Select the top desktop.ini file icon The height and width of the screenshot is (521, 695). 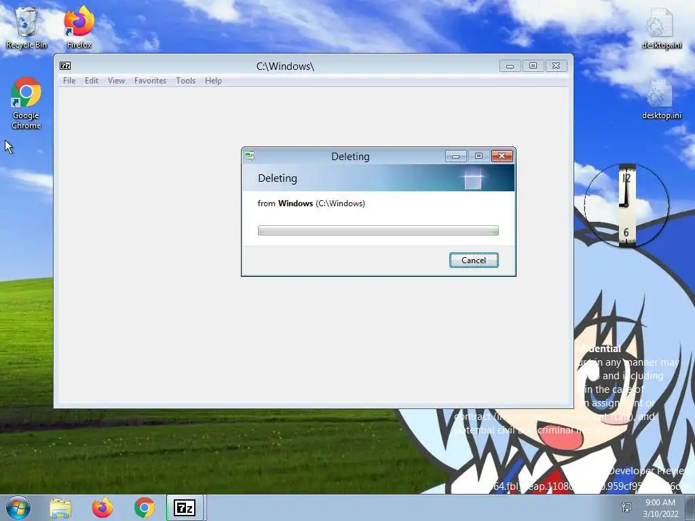click(x=661, y=27)
